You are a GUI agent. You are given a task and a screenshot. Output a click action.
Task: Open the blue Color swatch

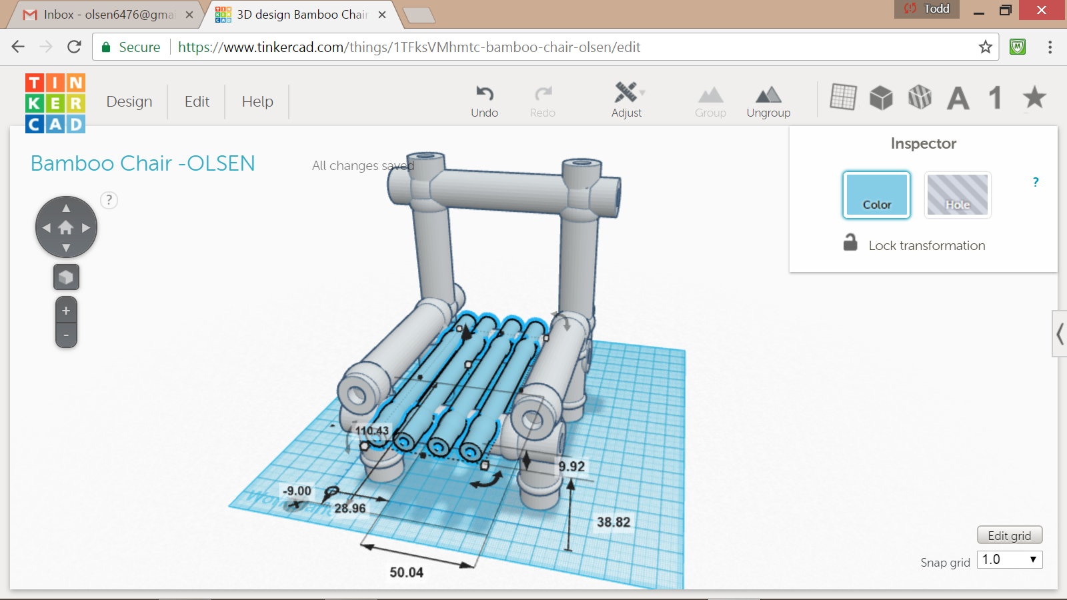pos(876,195)
